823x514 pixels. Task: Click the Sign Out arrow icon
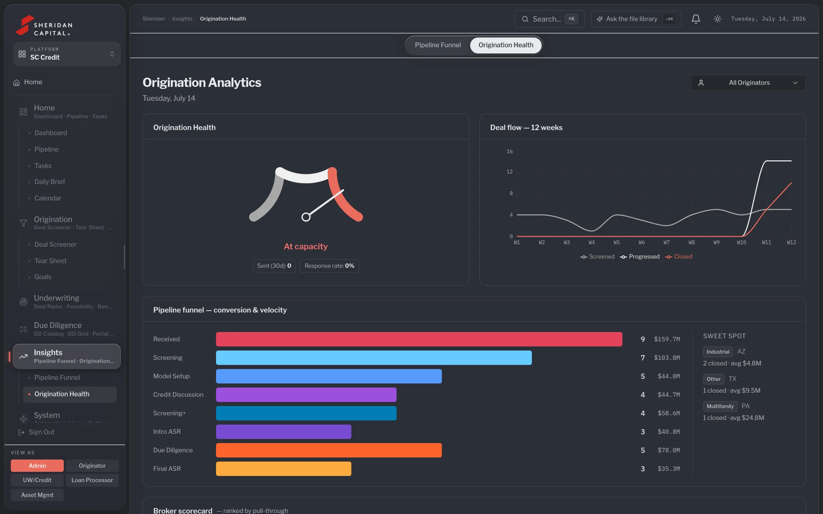tap(21, 432)
